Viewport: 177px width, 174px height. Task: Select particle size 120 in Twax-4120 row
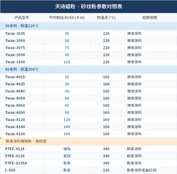pos(67,120)
